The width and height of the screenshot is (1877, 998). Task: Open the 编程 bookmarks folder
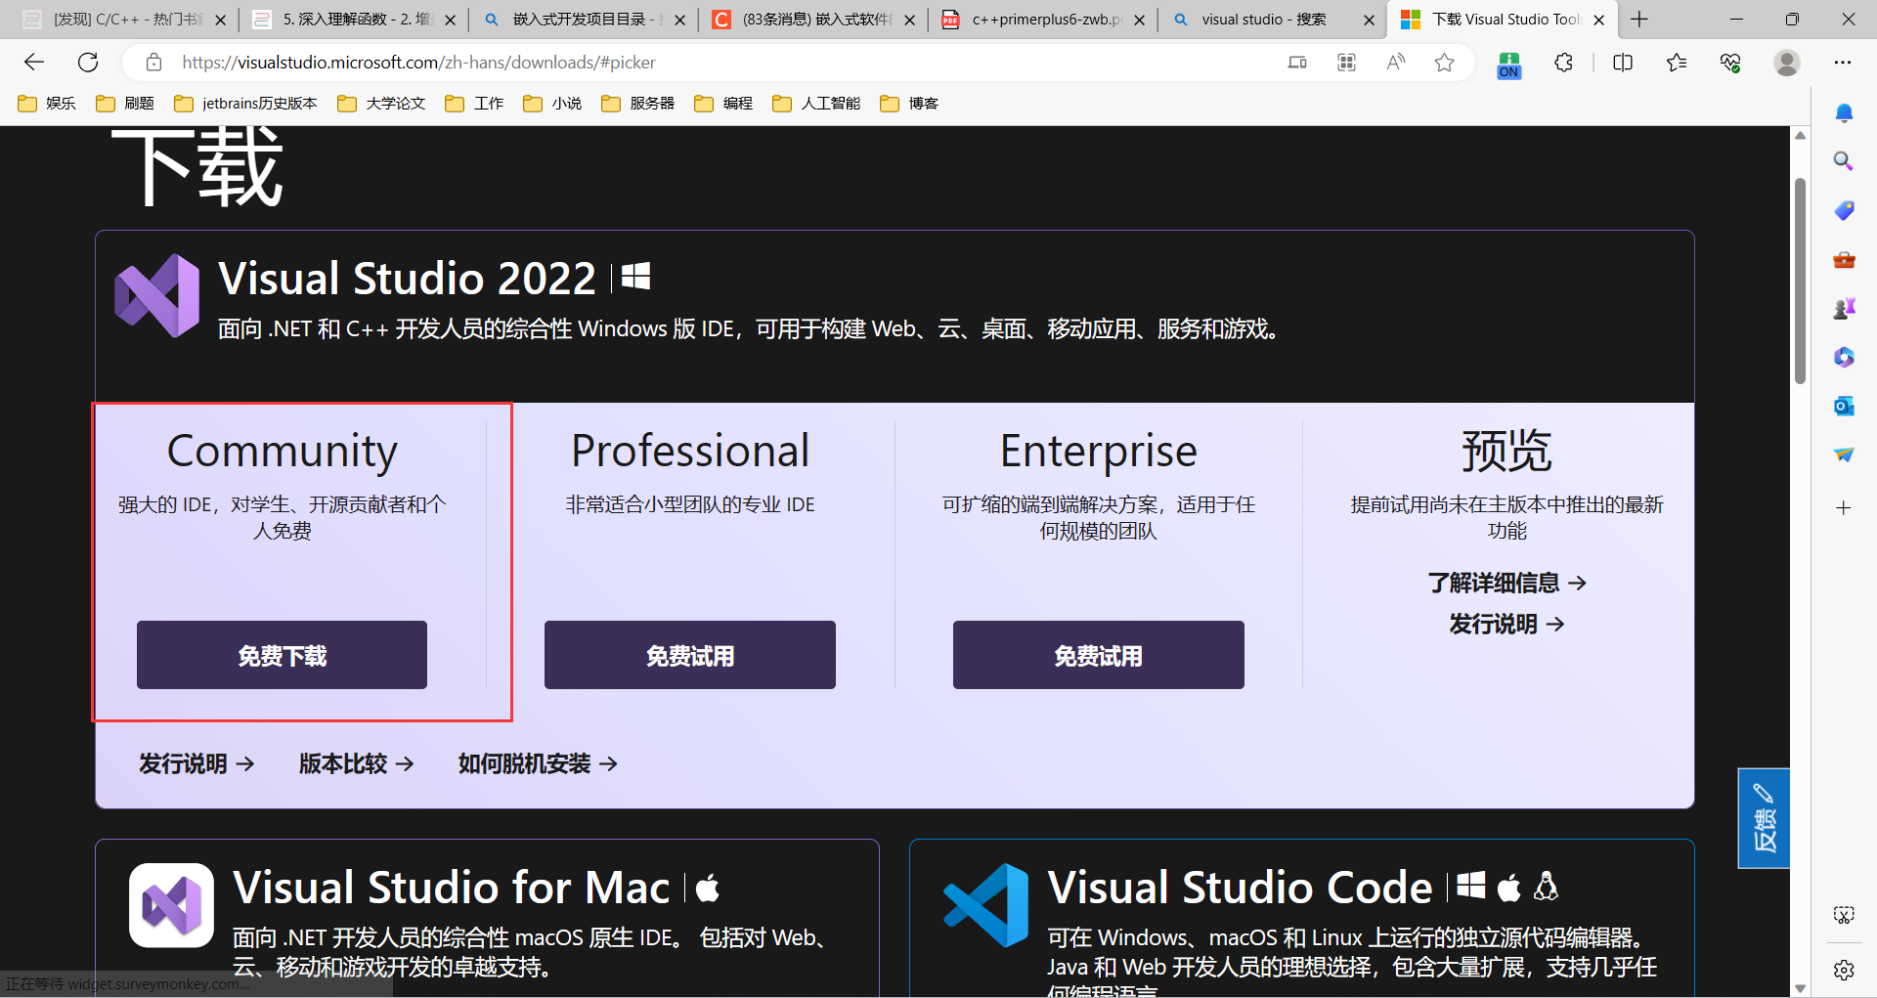click(x=723, y=104)
